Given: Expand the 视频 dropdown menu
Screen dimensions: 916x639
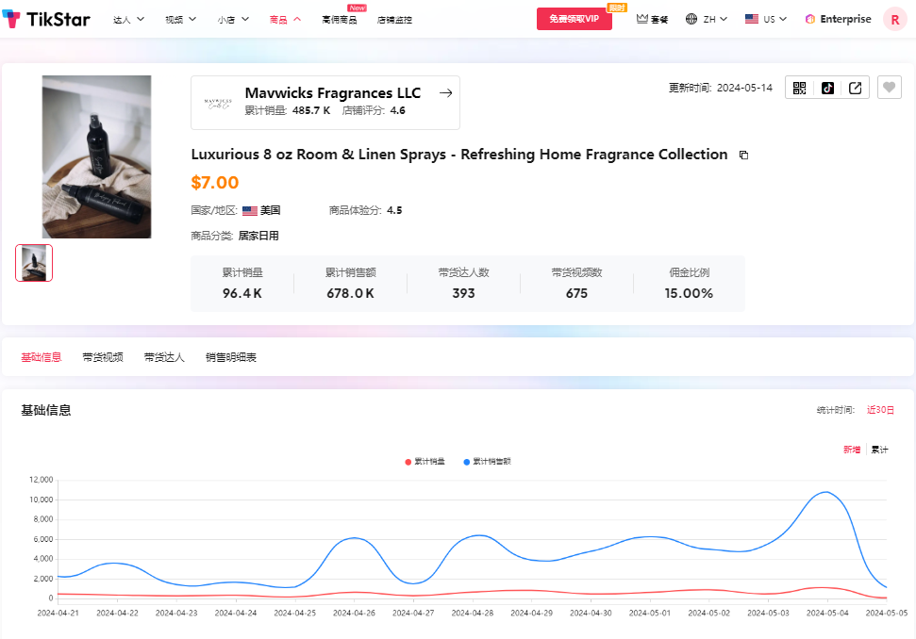Looking at the screenshot, I should 180,20.
